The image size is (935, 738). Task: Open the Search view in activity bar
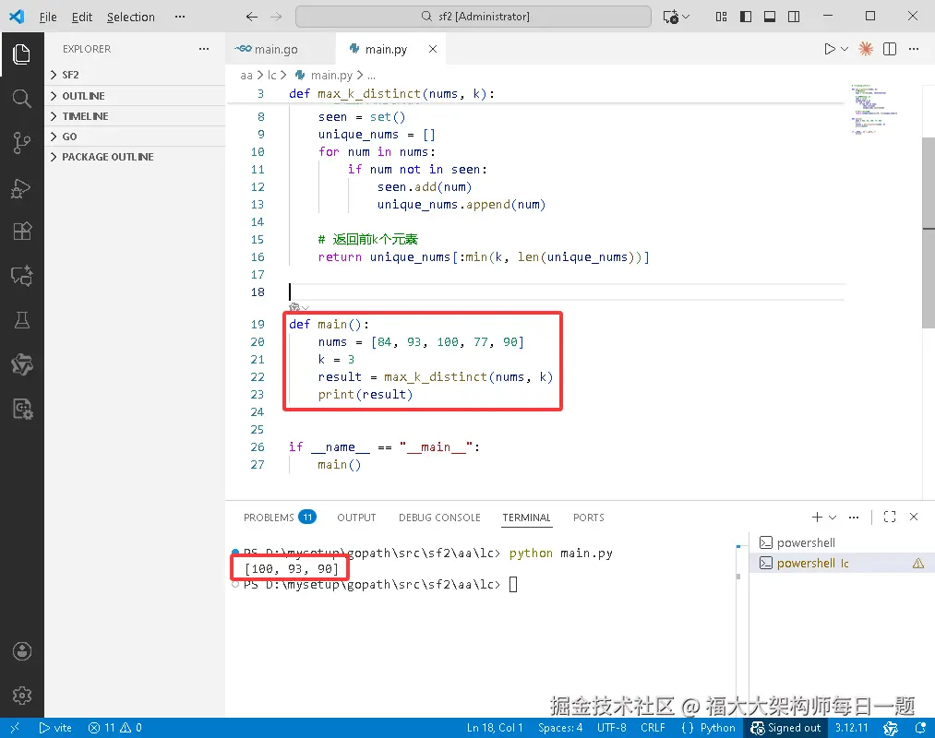pos(21,99)
